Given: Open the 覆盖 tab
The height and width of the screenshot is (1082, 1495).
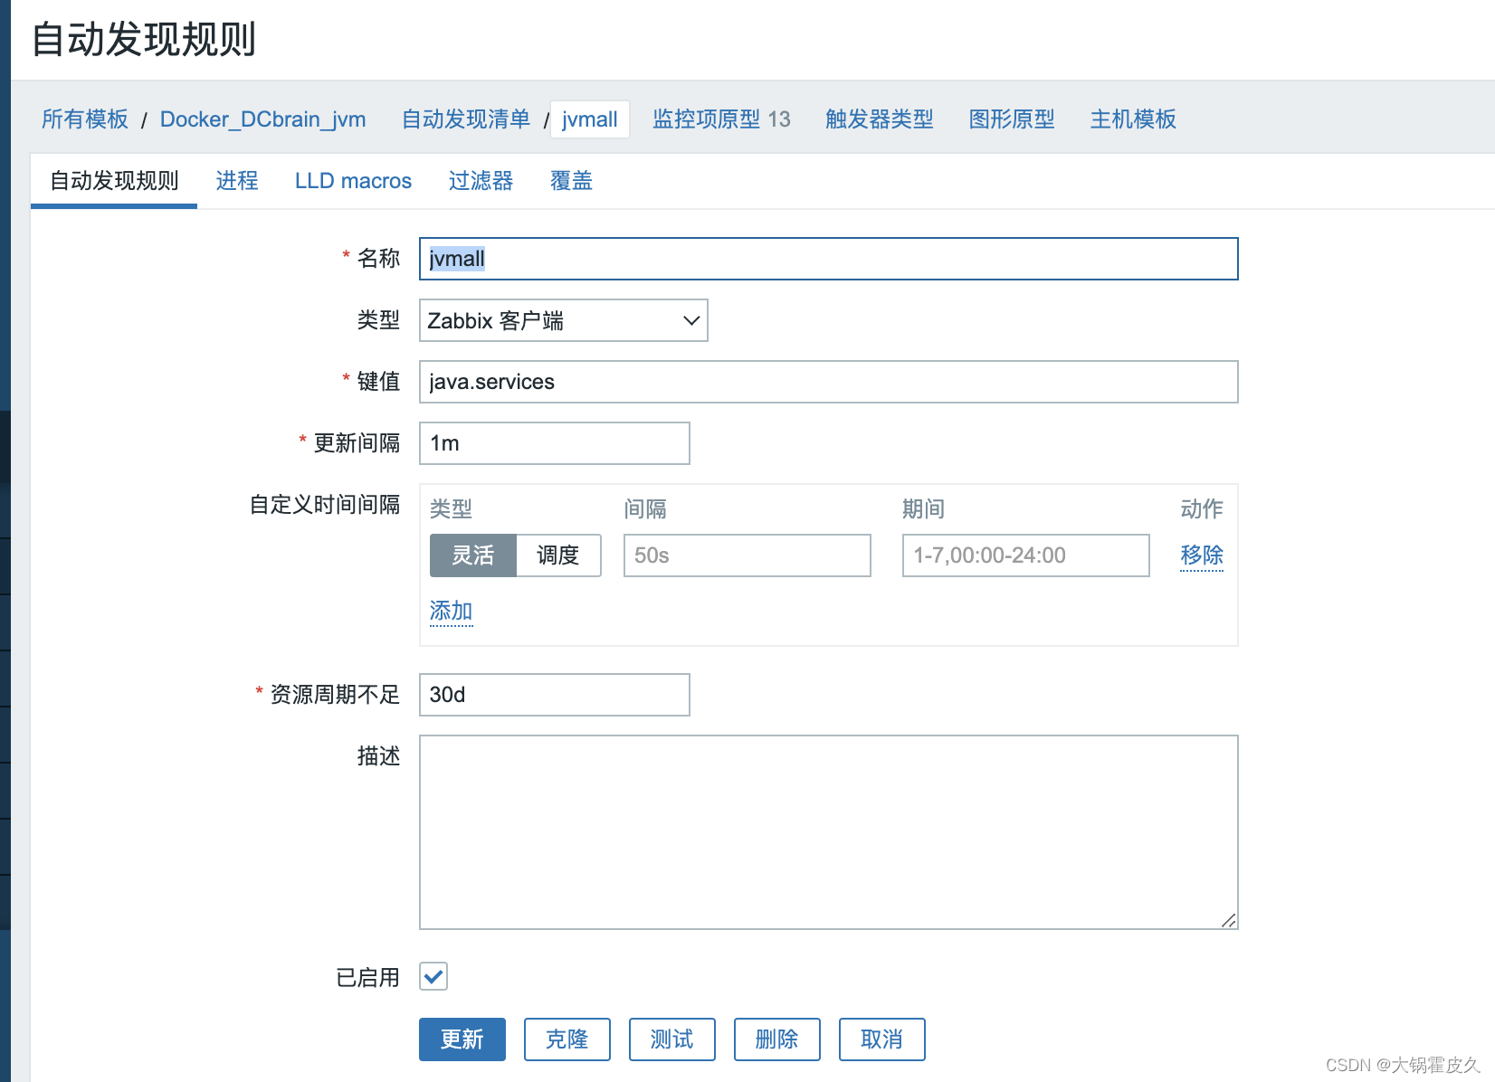Looking at the screenshot, I should pos(570,181).
